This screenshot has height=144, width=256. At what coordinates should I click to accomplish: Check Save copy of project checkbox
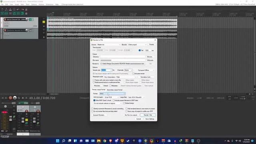pos(126,111)
